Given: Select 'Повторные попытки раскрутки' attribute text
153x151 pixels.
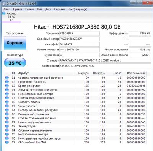Looking at the screenshot, I should tap(38, 110).
